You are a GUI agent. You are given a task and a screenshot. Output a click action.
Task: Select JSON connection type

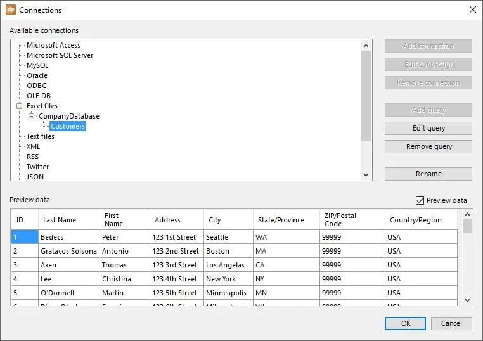[35, 177]
